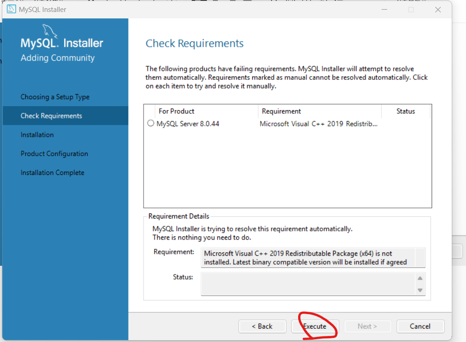Select the Installation sidebar step
This screenshot has height=342, width=466.
tap(37, 135)
